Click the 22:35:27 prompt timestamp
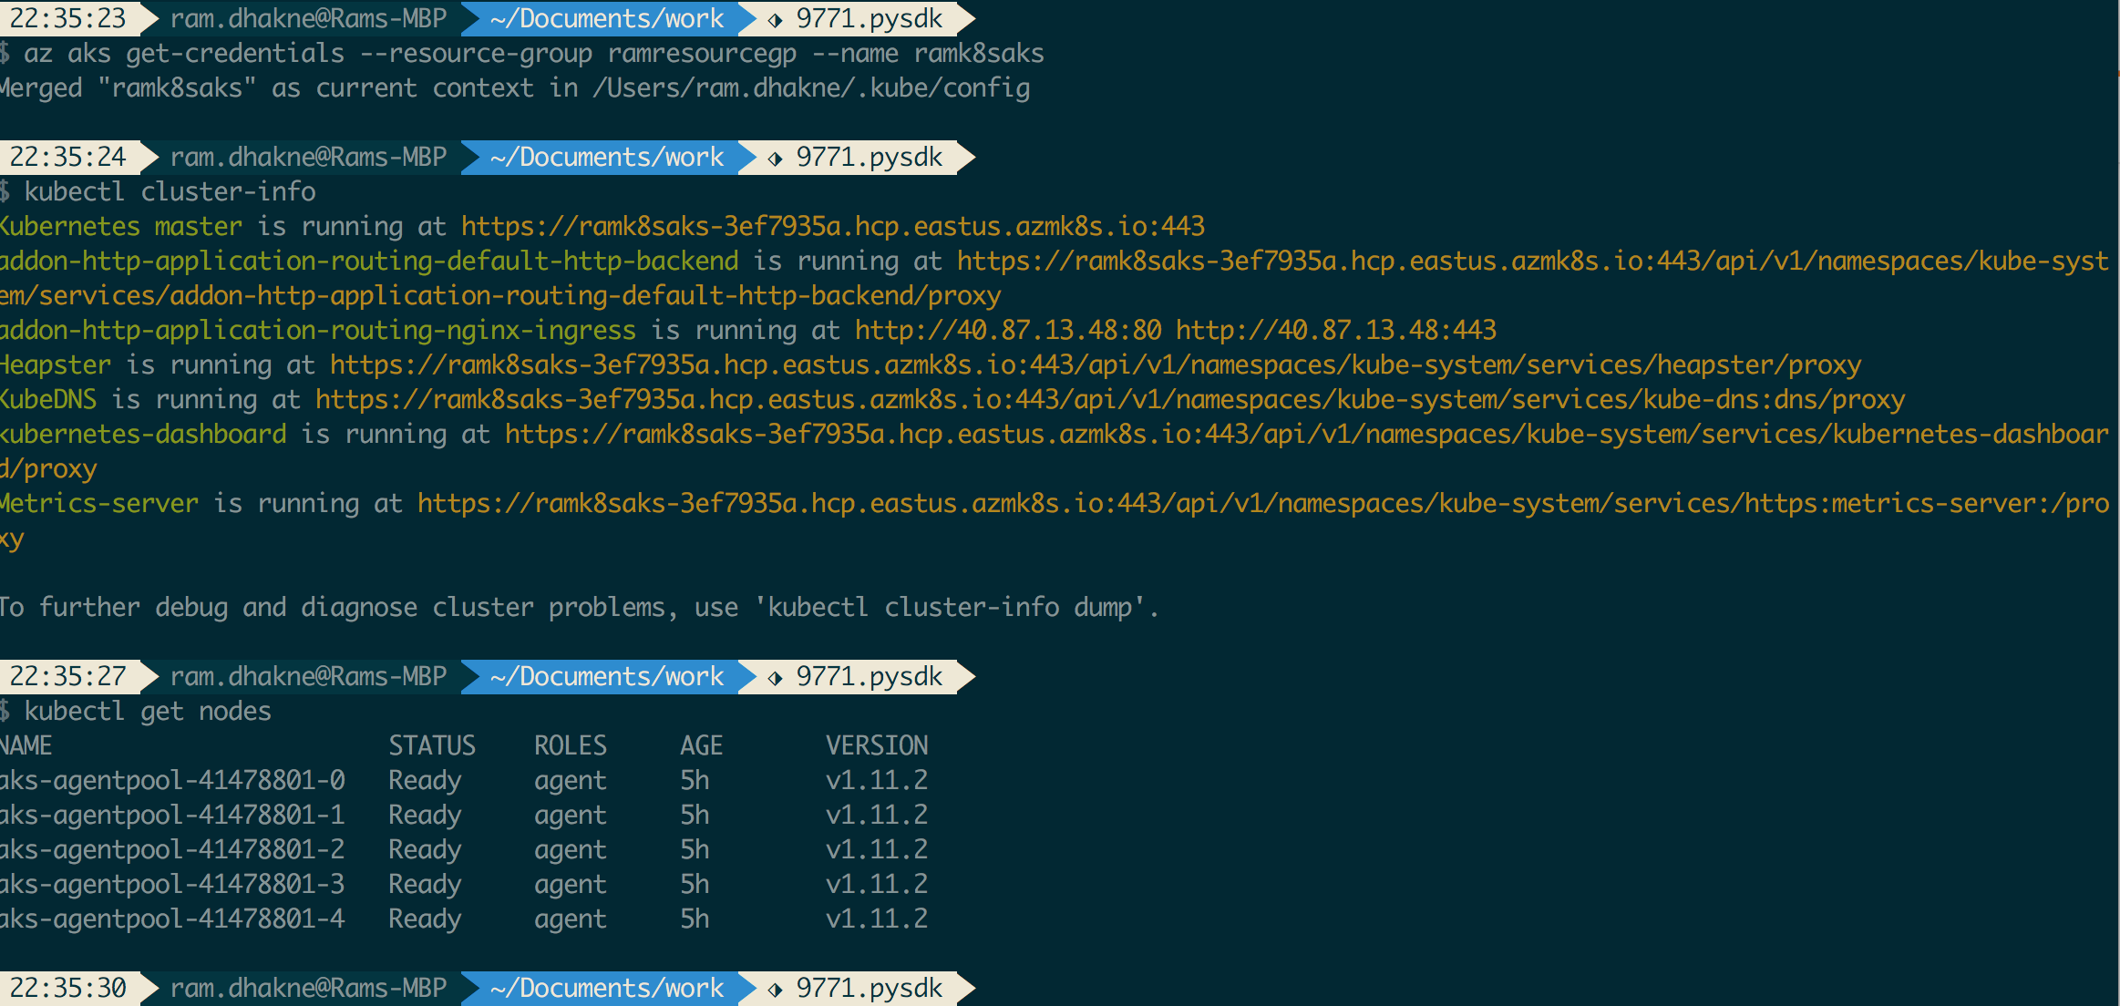Screen dimensions: 2120x1006 pos(68,676)
